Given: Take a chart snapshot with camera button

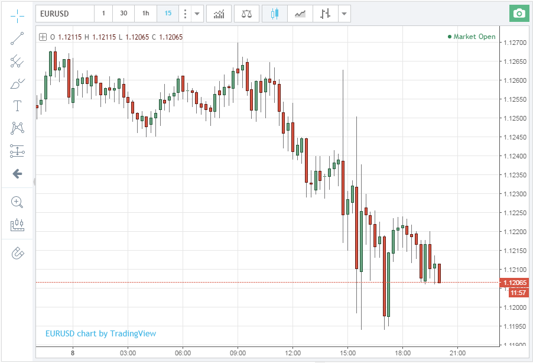Looking at the screenshot, I should click(x=519, y=14).
